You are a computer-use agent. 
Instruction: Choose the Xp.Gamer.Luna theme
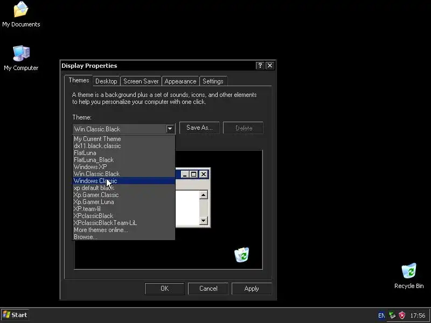coord(124,202)
